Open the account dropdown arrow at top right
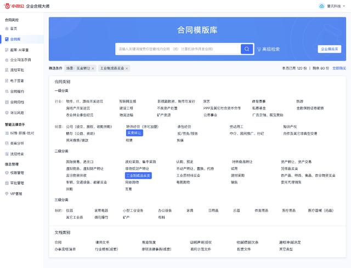 tap(344, 6)
